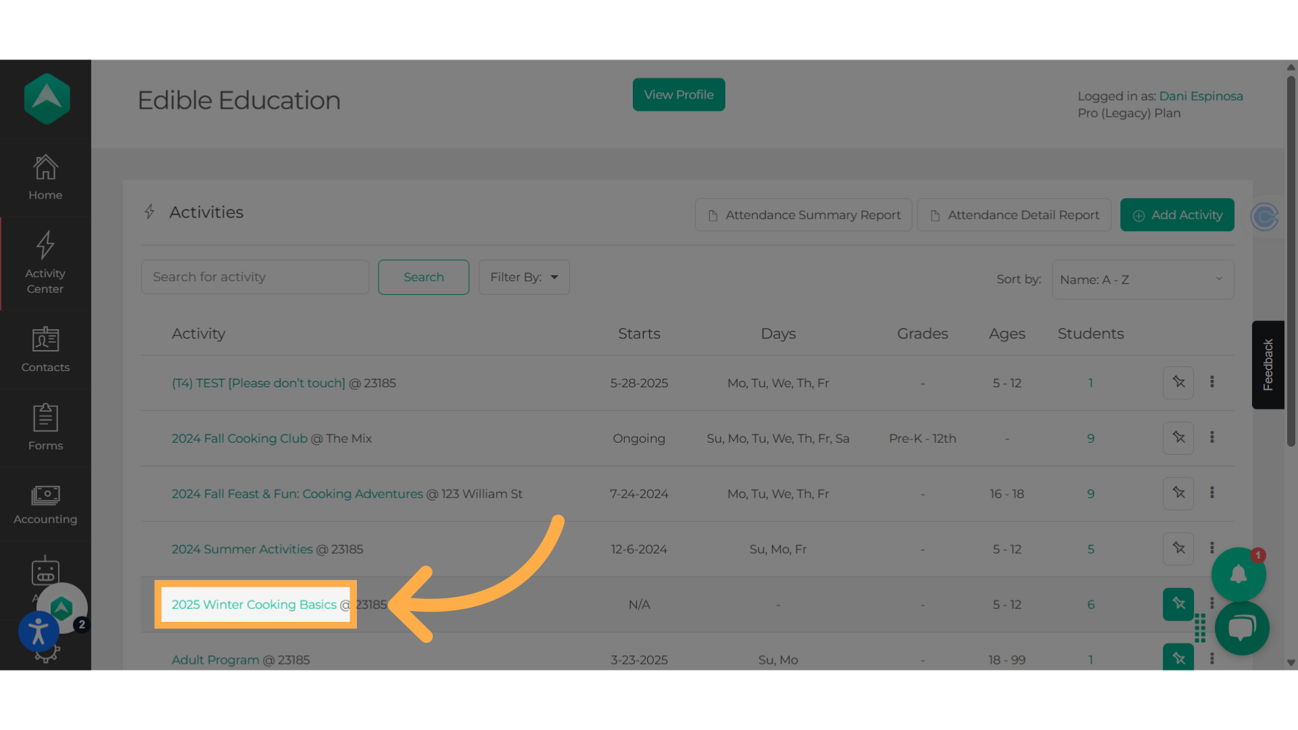Screen dimensions: 1298x730
Task: Click student count 6 for Winter Cooking Basics
Action: [x=1090, y=605]
